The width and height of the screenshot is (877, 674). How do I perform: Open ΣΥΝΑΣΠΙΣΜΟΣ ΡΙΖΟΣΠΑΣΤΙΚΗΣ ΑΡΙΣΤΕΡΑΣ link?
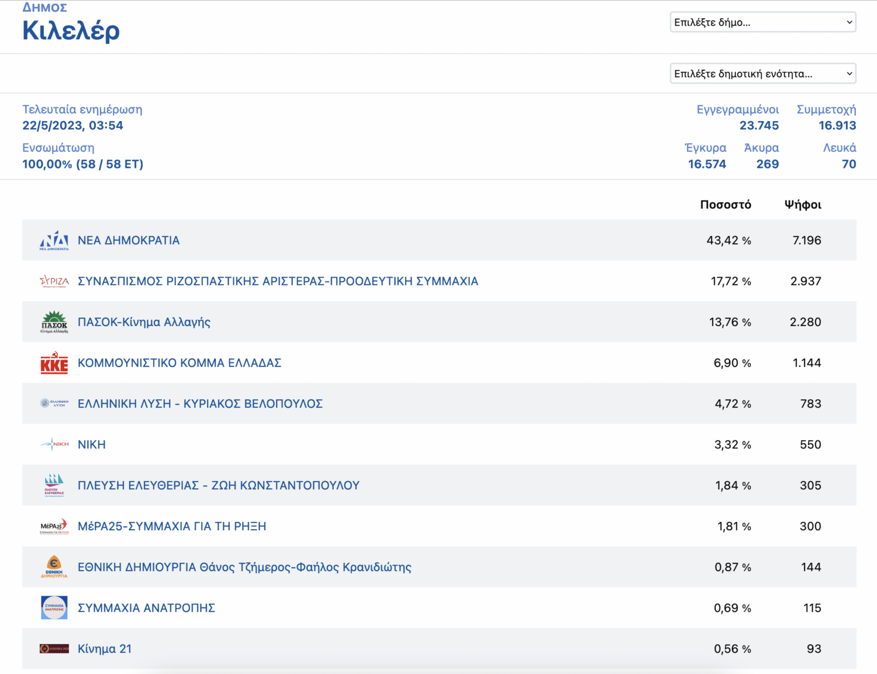coord(278,281)
